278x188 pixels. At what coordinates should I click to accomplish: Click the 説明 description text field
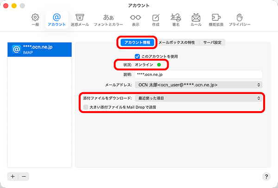[x=198, y=74]
